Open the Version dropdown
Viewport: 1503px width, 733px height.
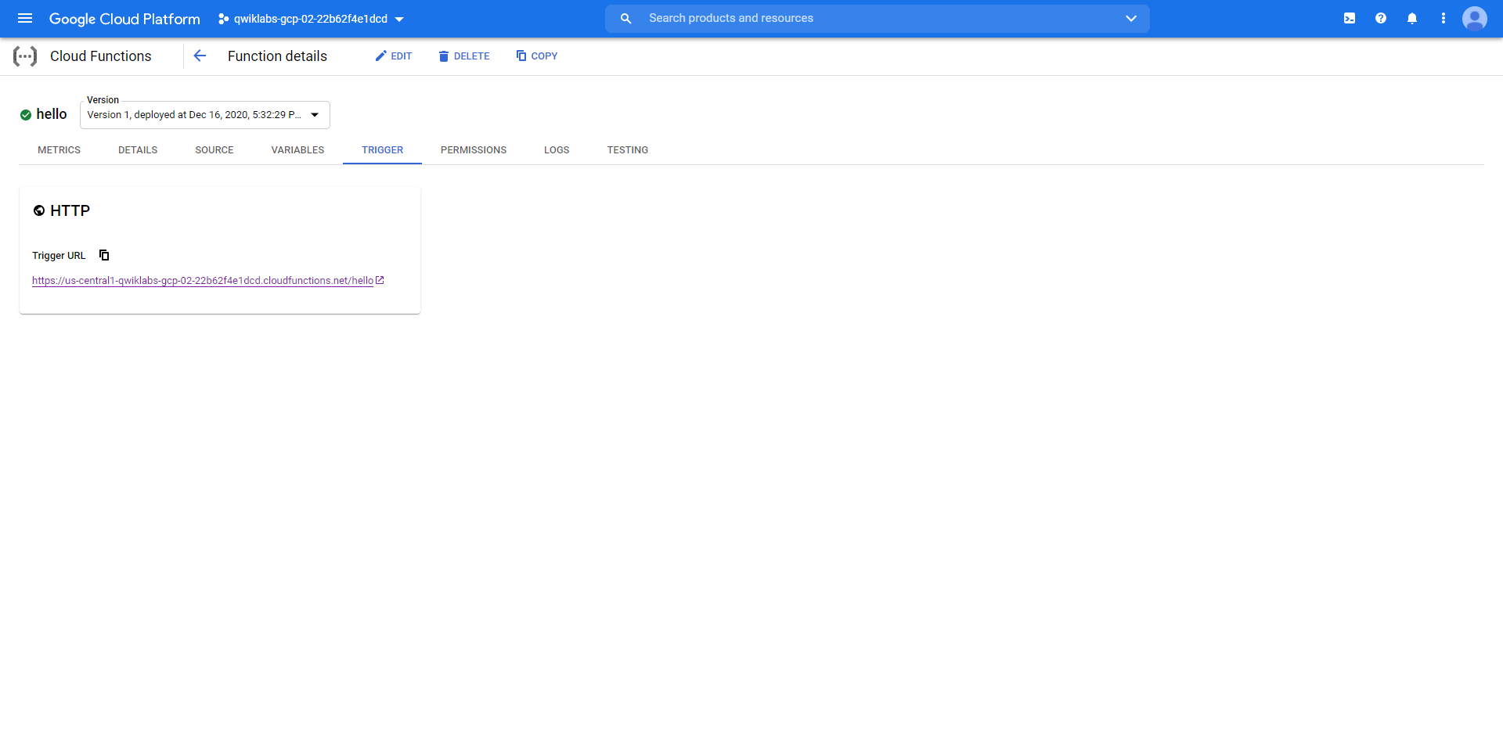coord(205,115)
